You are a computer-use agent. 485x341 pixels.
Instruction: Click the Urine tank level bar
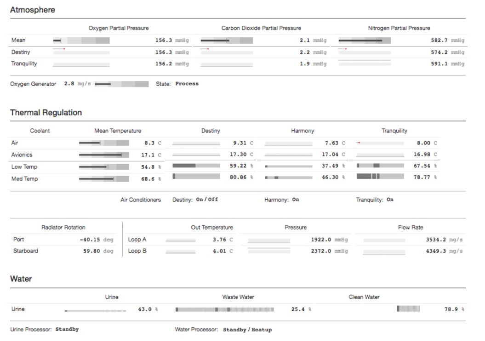click(95, 311)
